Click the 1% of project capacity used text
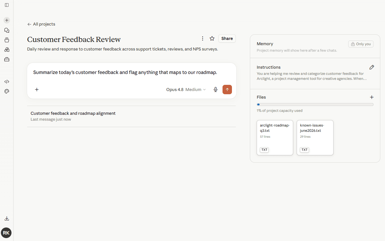385x241 pixels. click(280, 111)
